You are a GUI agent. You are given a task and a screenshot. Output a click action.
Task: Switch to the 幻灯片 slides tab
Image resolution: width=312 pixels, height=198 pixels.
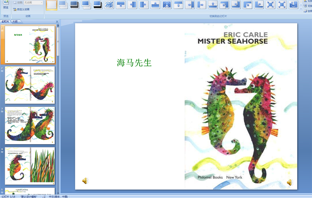(x=5, y=21)
